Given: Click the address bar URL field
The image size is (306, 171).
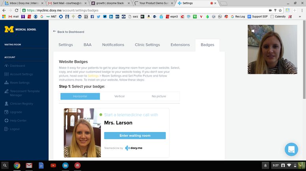Looking at the screenshot, I should (145, 10).
